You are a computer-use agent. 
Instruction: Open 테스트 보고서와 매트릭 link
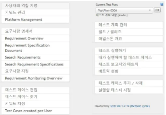129,64
